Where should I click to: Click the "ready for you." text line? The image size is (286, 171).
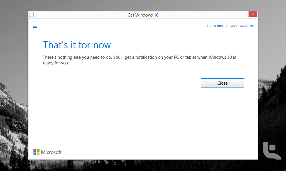pyautogui.click(x=56, y=63)
